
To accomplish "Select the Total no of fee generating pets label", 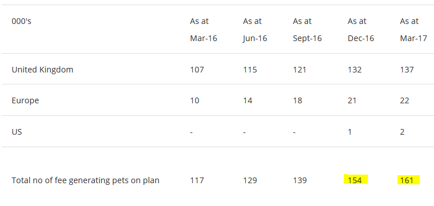I will pos(85,180).
